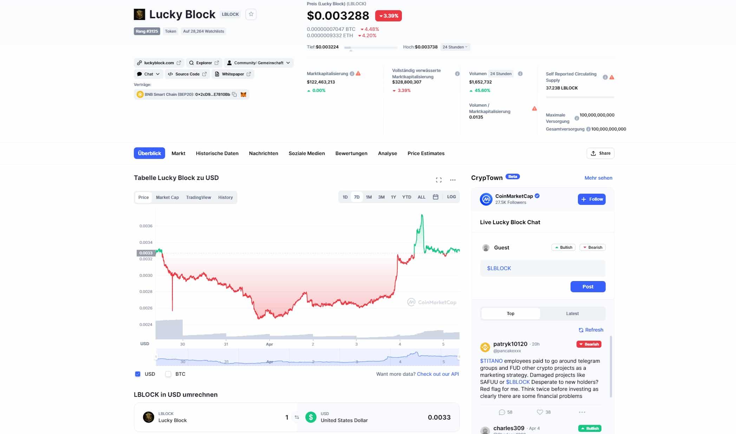Click the warning triangle beside Marktkapitalisierung
The image size is (736, 434).
[358, 74]
